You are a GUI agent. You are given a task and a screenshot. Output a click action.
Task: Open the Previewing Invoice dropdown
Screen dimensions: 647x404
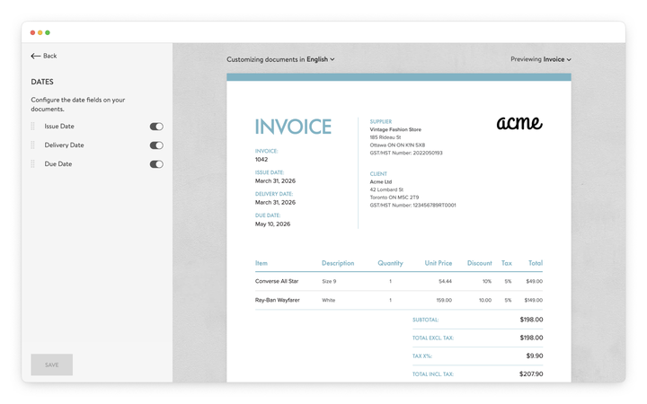click(556, 59)
